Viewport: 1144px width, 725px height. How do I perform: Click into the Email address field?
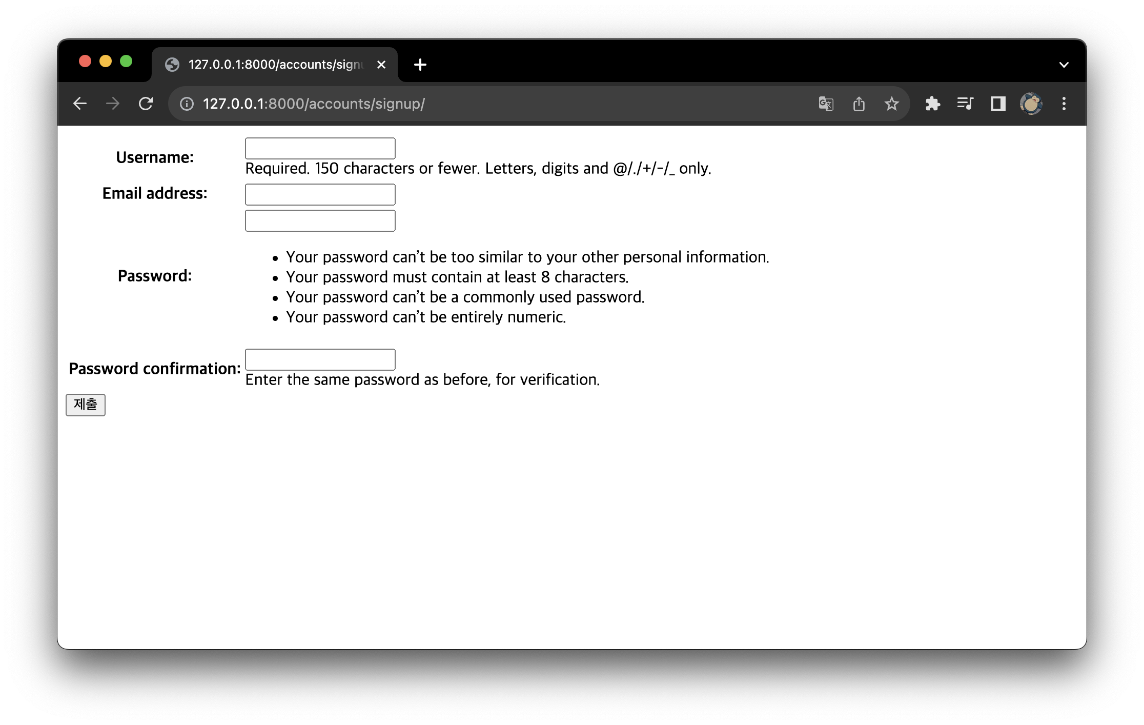320,194
